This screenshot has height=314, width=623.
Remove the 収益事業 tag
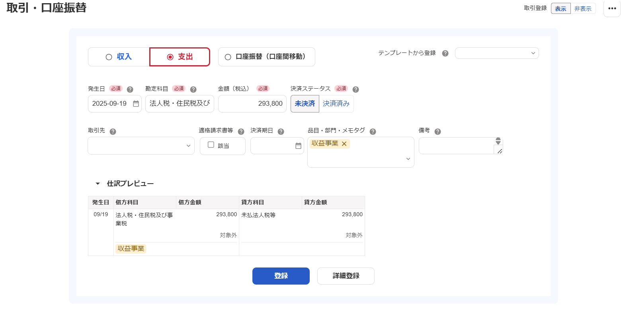click(x=344, y=144)
